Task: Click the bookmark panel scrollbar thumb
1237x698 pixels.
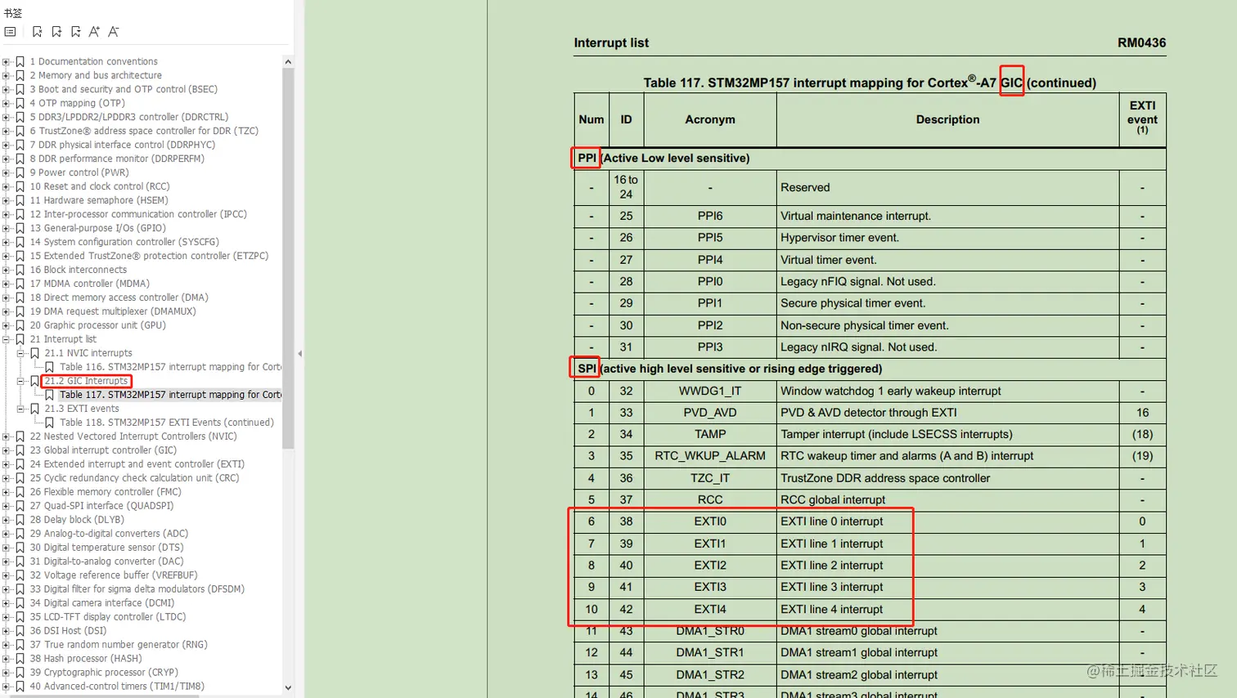Action: pyautogui.click(x=288, y=258)
